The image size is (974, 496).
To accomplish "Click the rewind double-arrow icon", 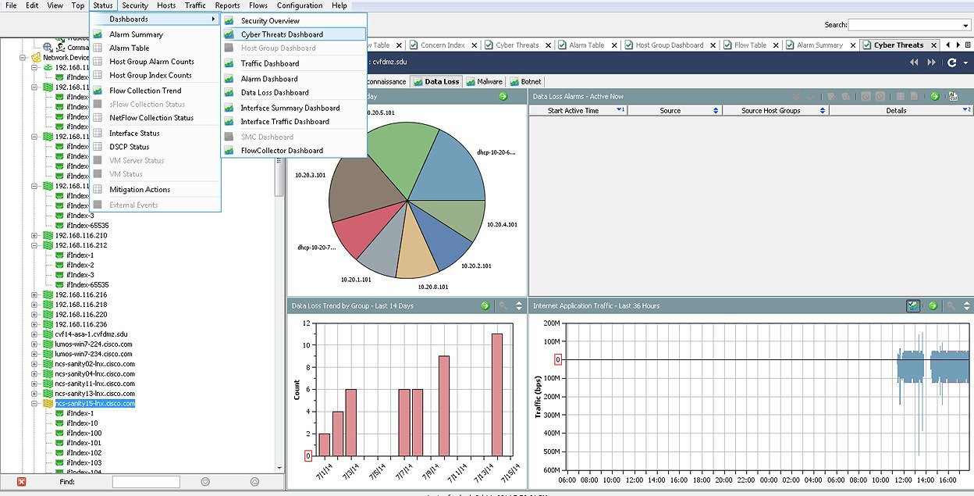I will coord(914,62).
